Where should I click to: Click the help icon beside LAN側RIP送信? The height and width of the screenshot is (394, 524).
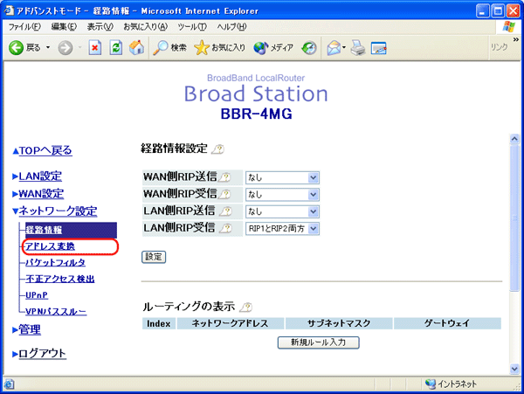point(226,211)
